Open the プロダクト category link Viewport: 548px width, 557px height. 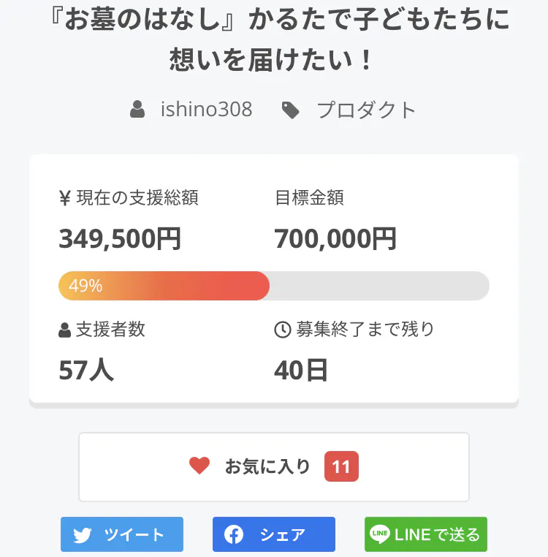coord(366,110)
